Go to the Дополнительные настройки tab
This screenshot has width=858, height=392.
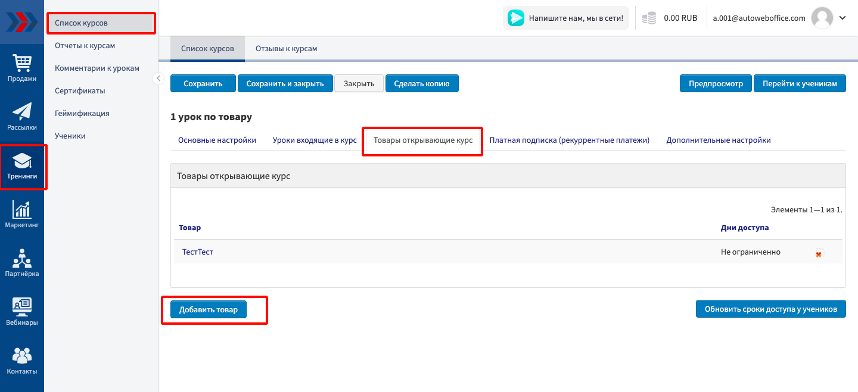click(x=718, y=140)
